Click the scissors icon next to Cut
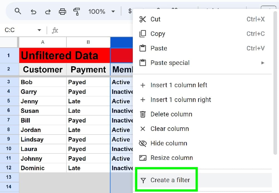The image size is (279, 193). tap(143, 19)
